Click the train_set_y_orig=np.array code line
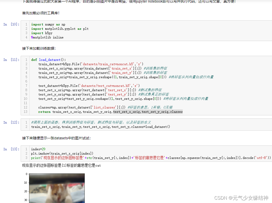This screenshot has height=203, width=272. [103, 73]
